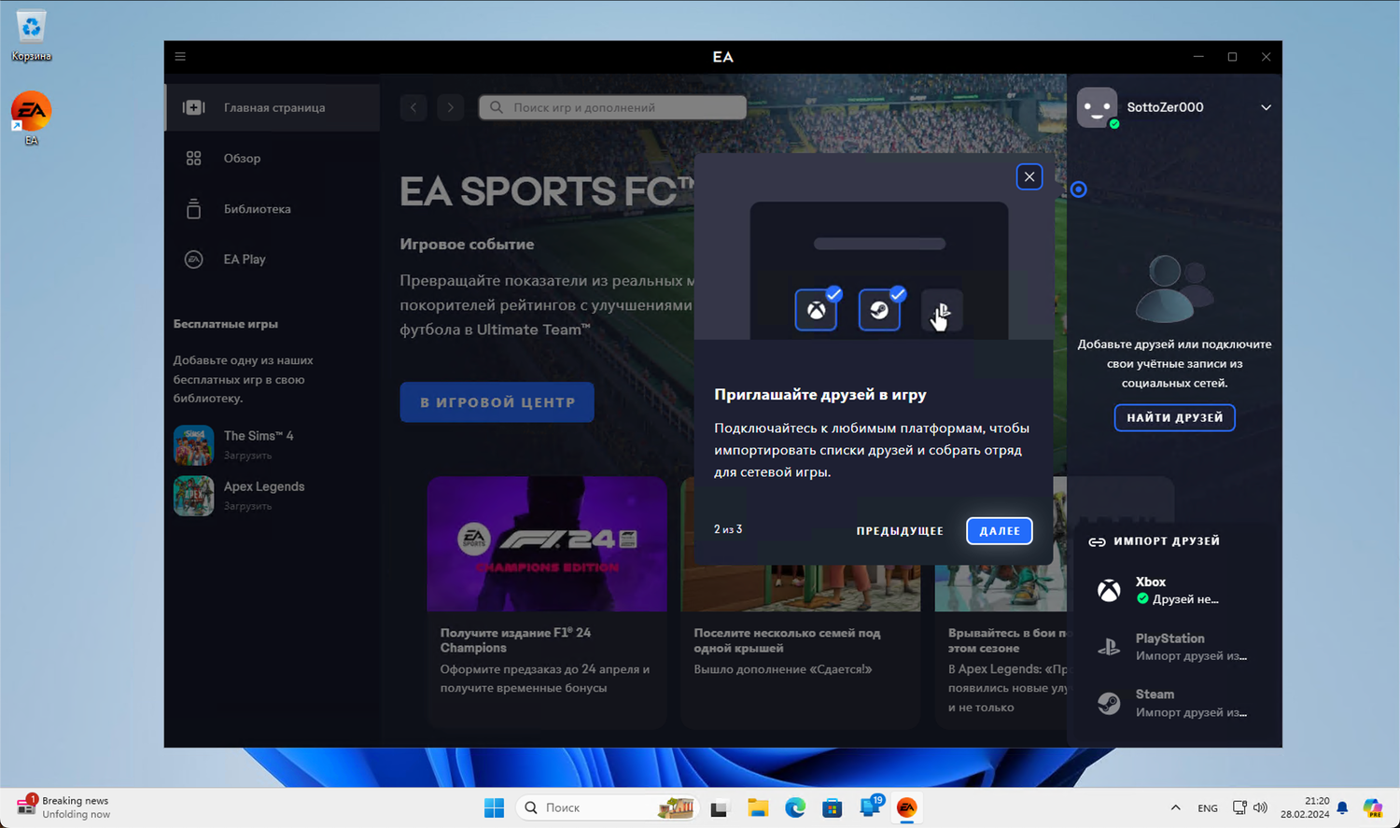Open the notifications bell in taskbar

pos(1343,807)
